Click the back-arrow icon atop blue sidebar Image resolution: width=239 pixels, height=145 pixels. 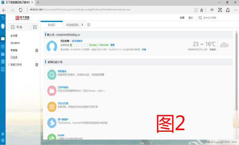3,18
